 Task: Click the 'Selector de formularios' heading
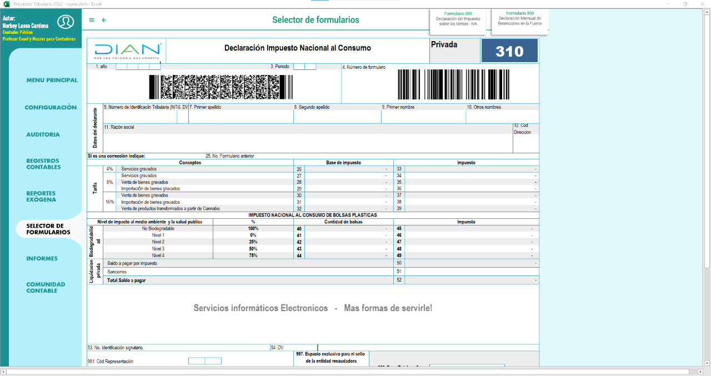coord(316,20)
